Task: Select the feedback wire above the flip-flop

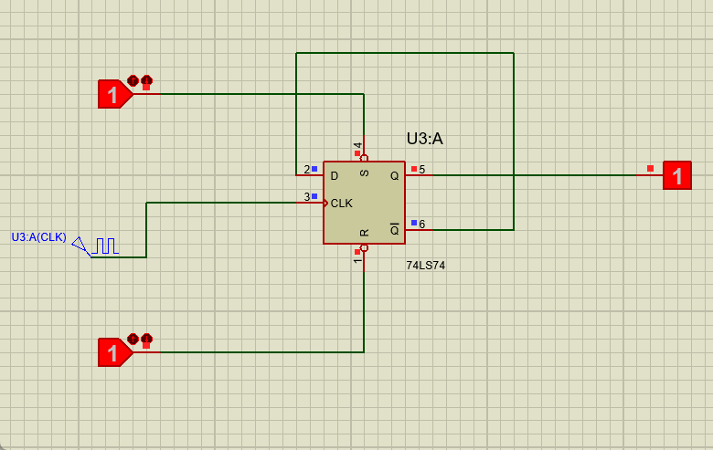Action: pyautogui.click(x=404, y=53)
